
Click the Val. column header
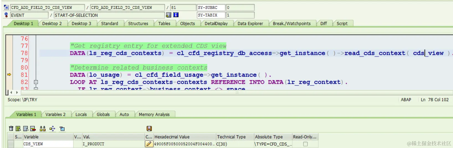114,137
